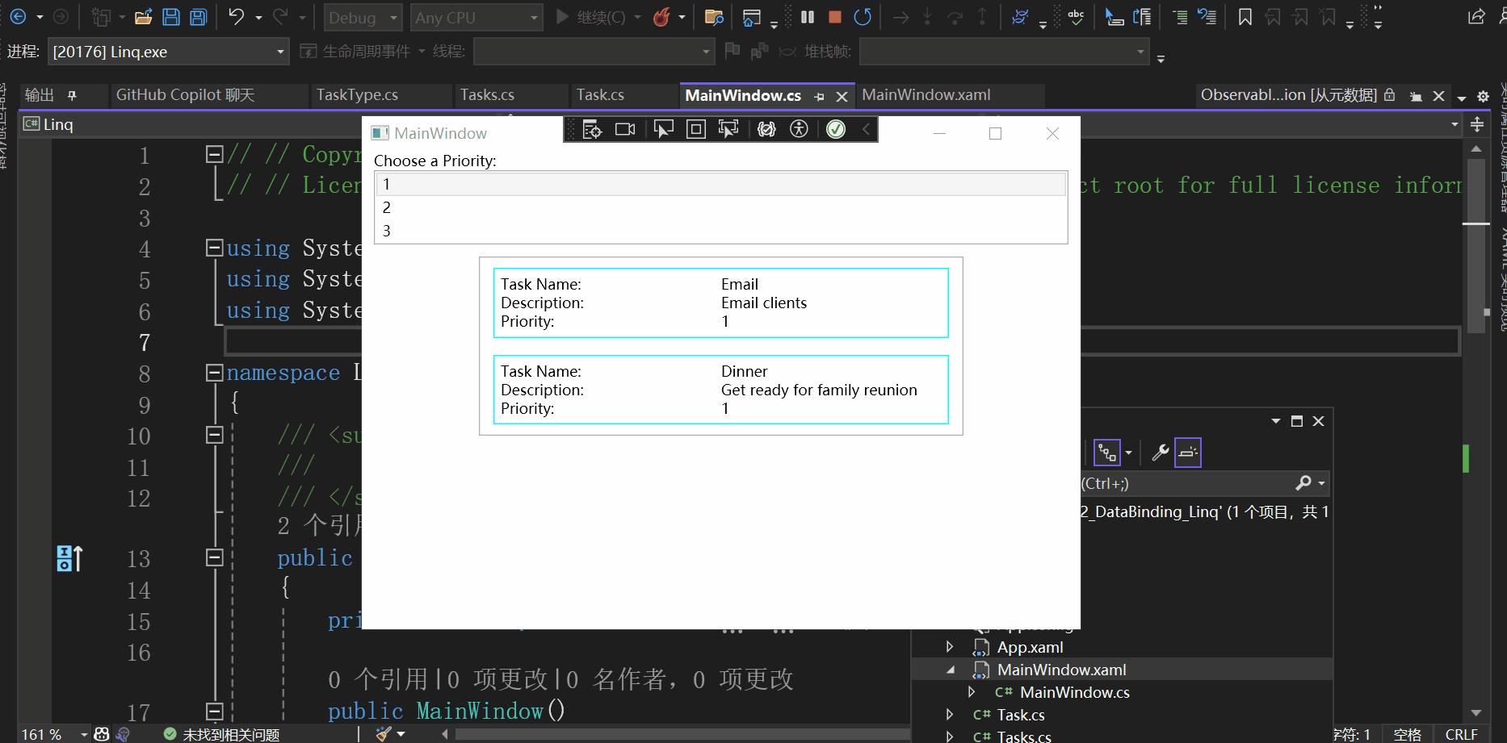Toggle display of layout adorners

[x=695, y=129]
